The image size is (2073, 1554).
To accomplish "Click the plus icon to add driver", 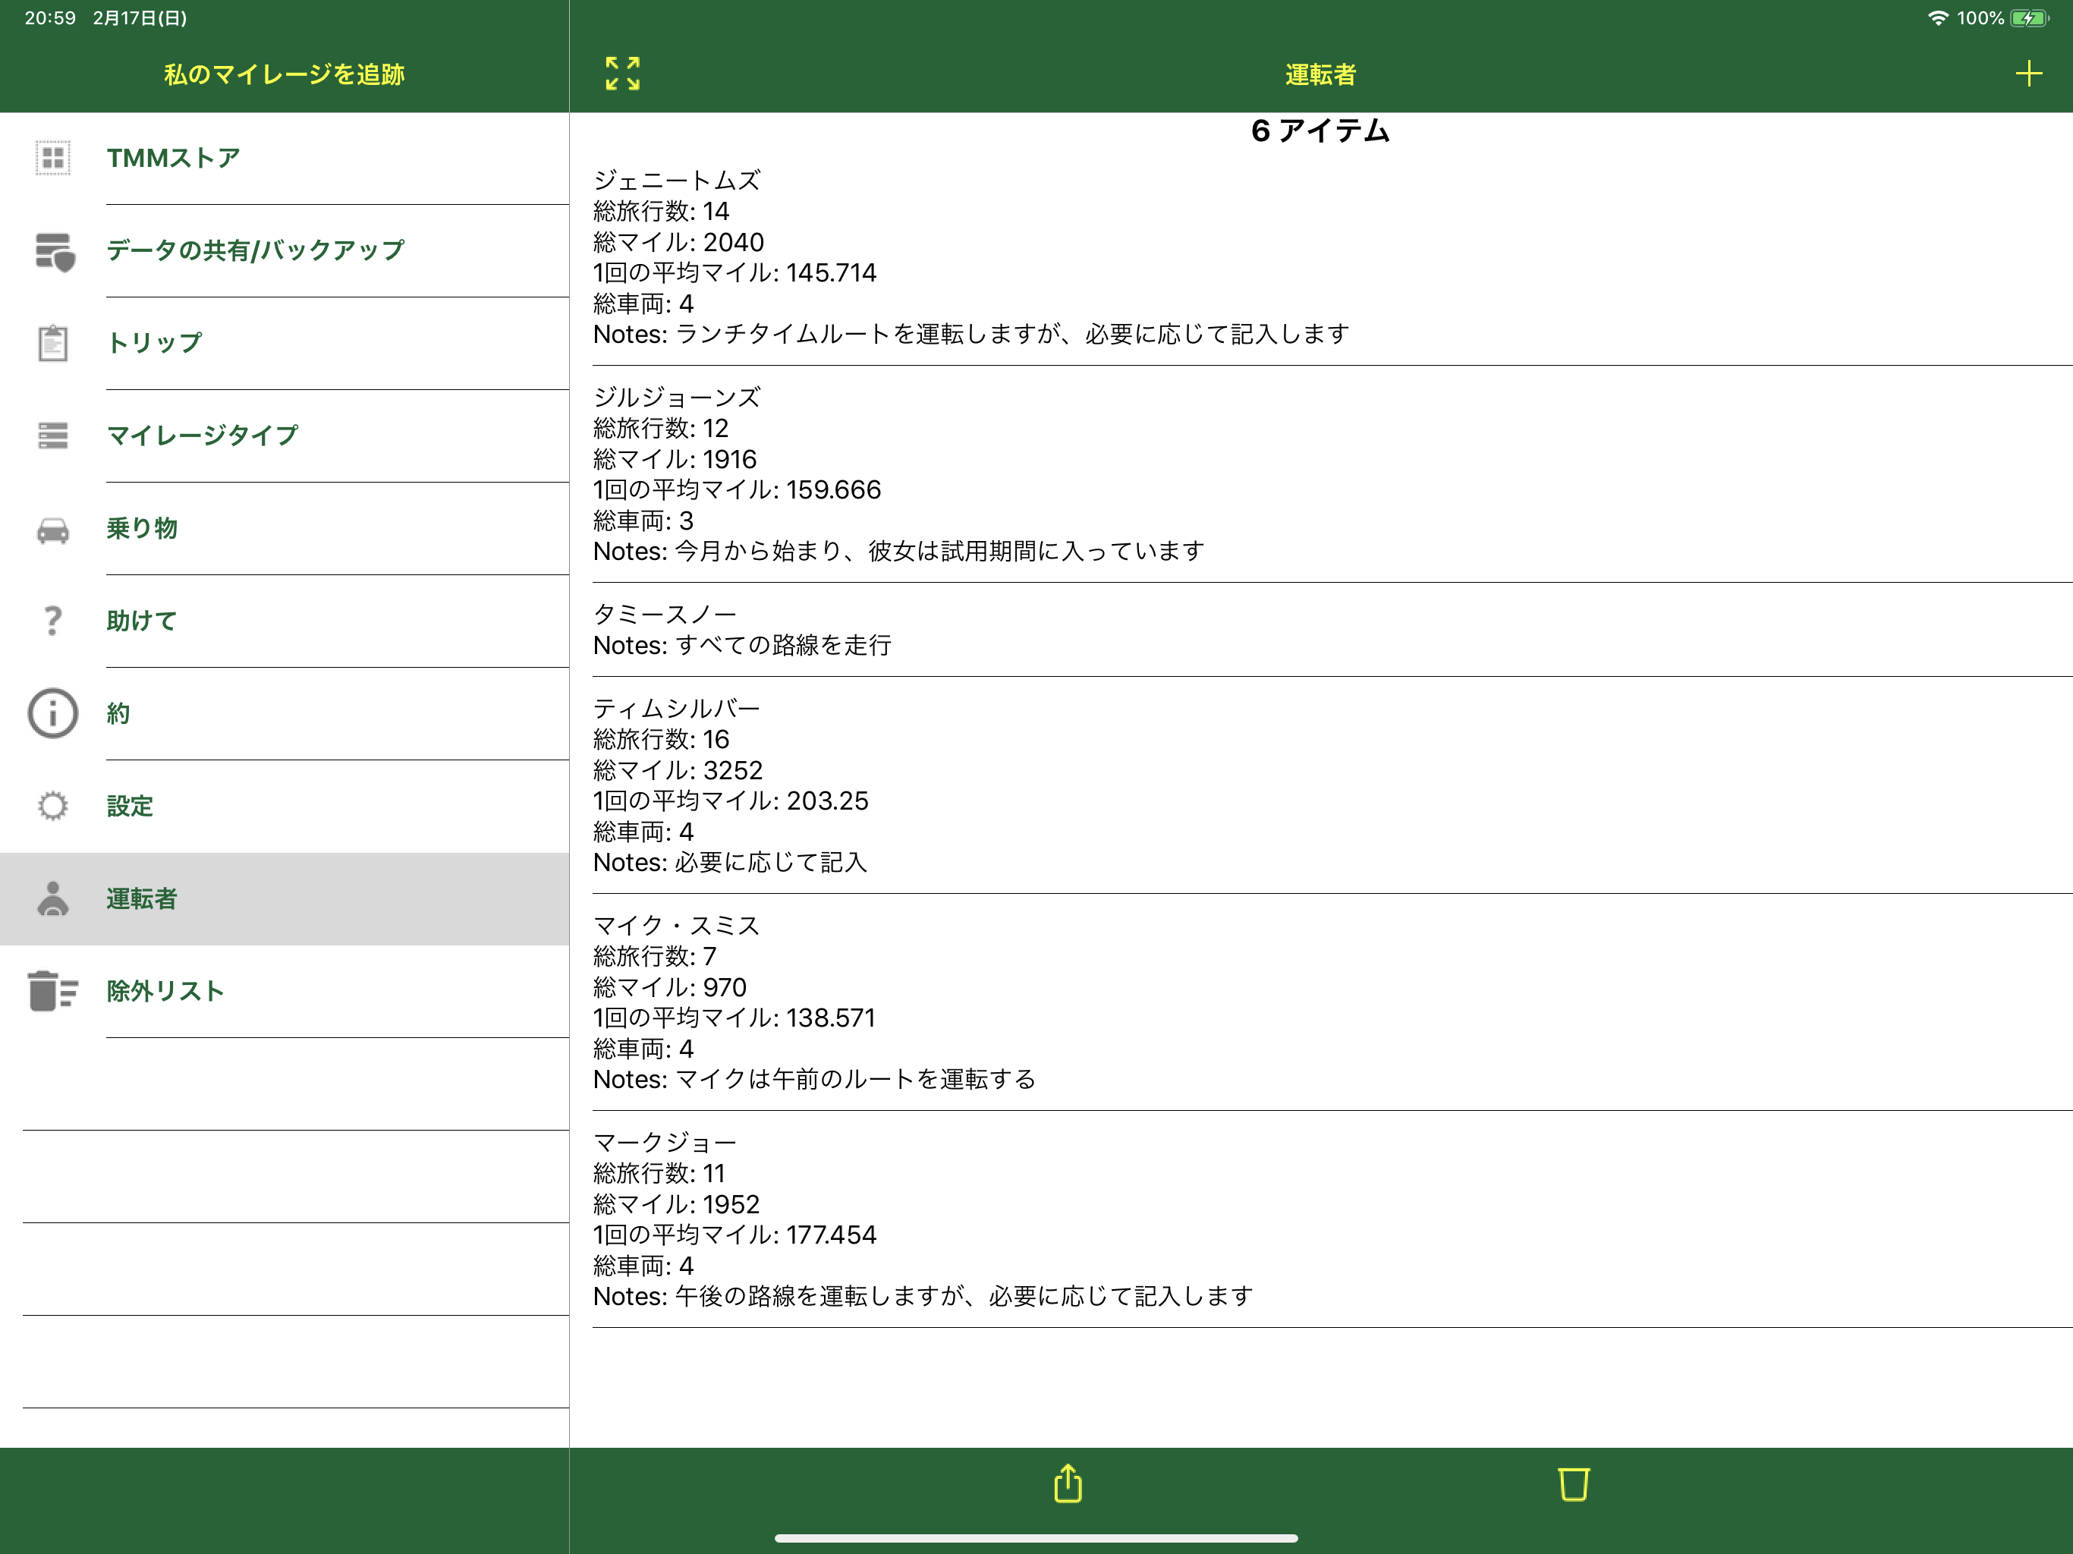I will click(x=2028, y=73).
